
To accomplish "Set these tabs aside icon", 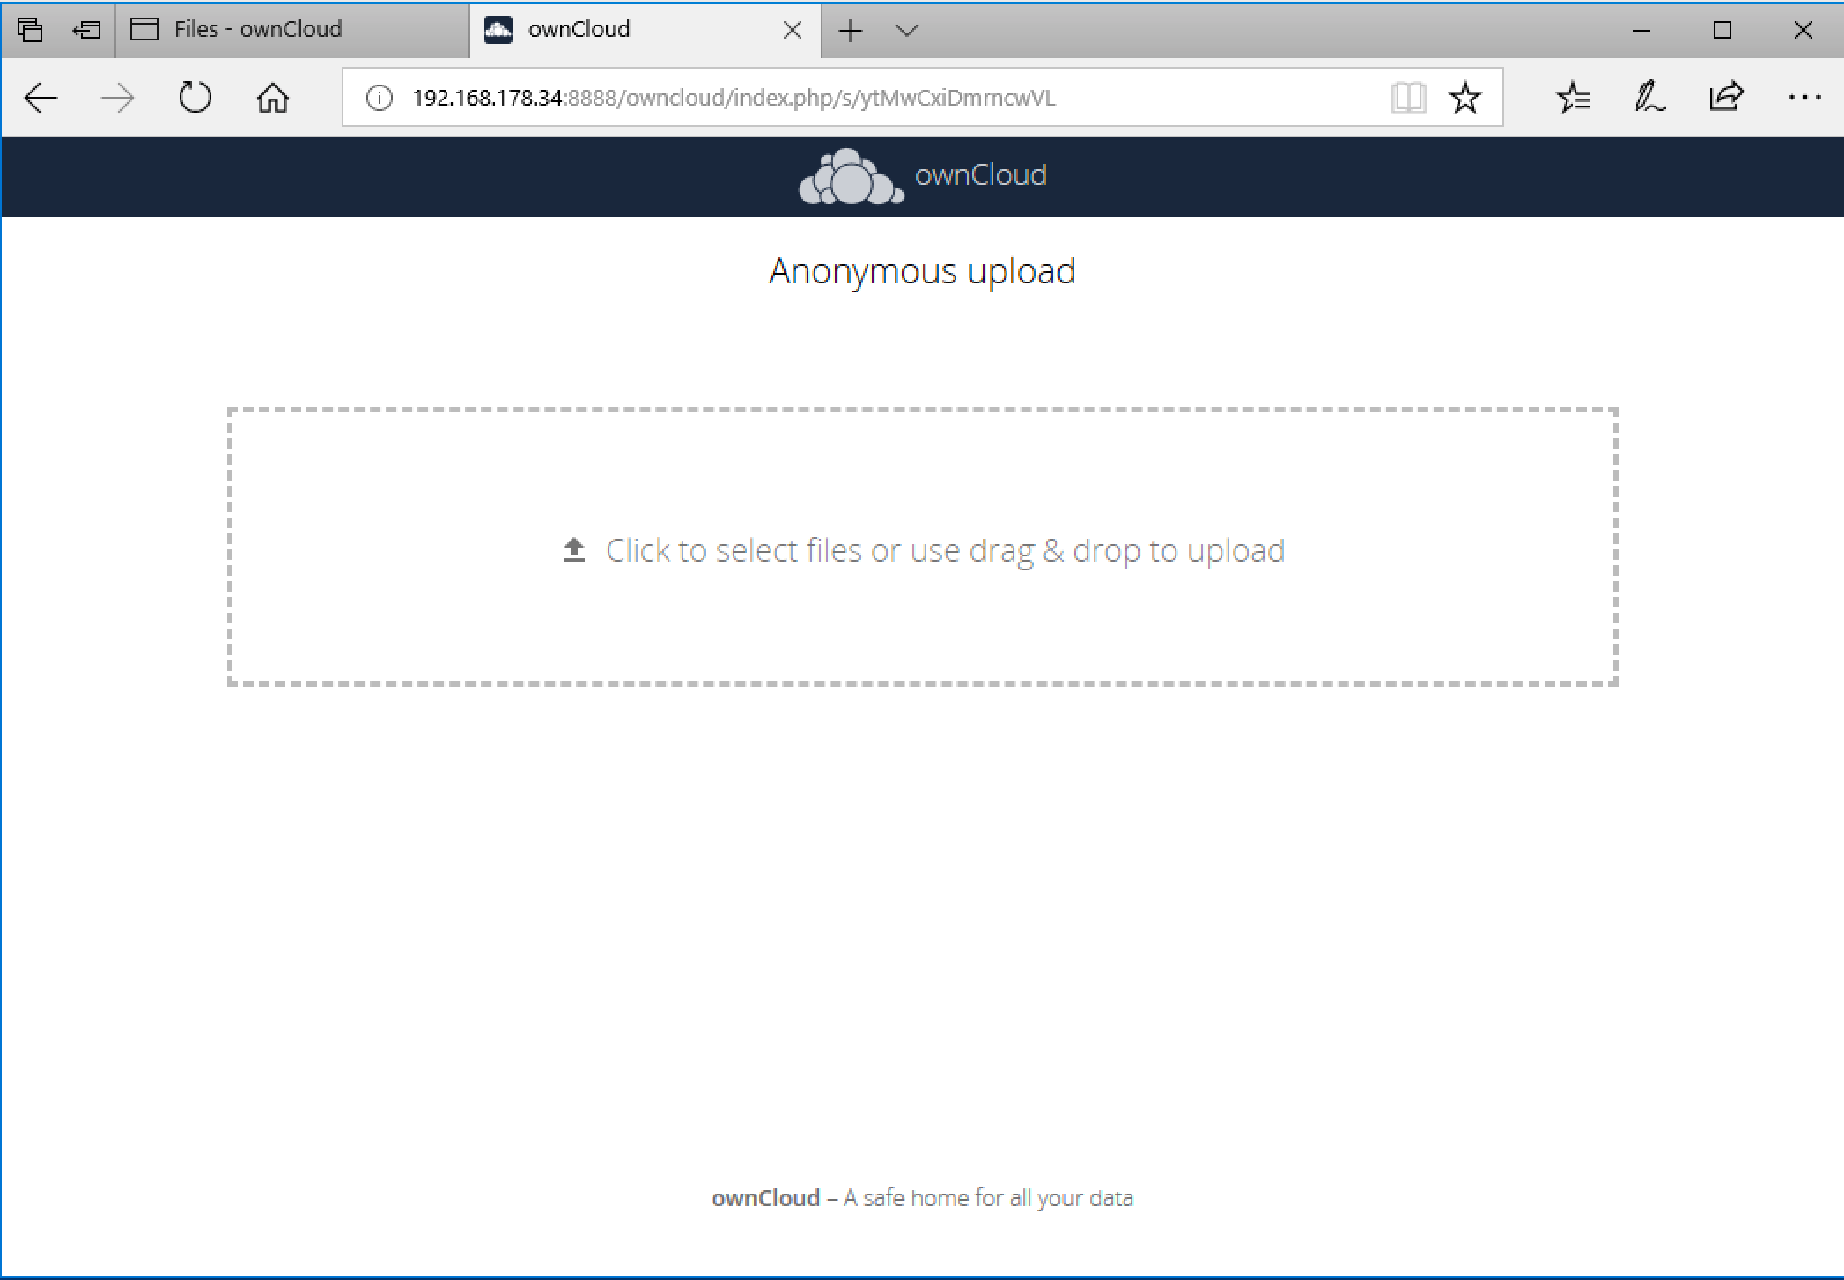I will click(x=86, y=31).
